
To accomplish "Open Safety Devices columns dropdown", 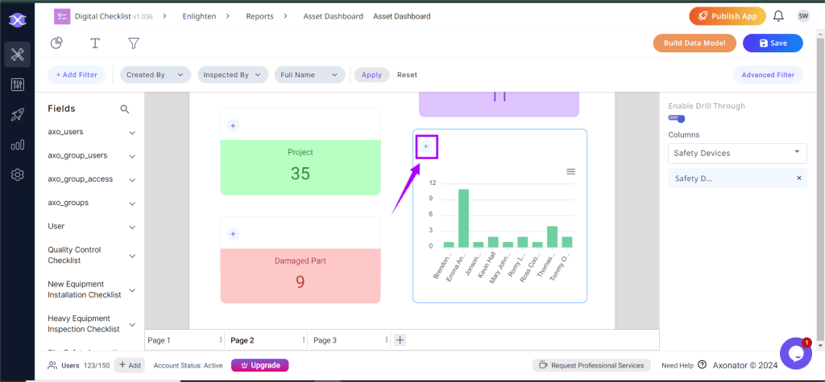I will (x=737, y=153).
